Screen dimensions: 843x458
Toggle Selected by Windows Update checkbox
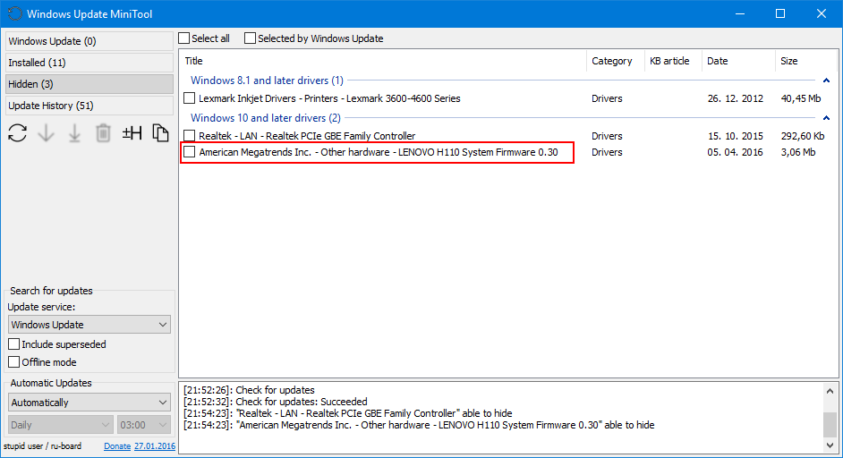[x=250, y=38]
